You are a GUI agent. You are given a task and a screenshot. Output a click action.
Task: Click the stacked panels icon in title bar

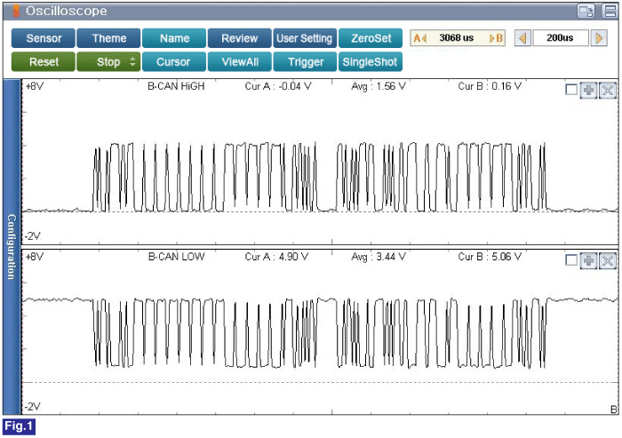[x=610, y=11]
